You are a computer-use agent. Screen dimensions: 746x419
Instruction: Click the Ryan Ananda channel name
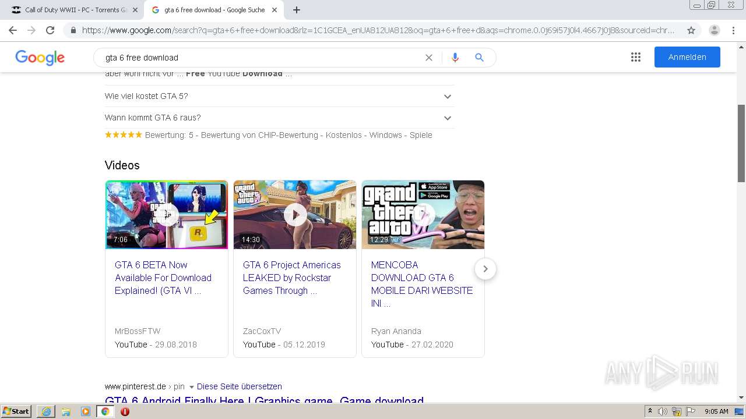coord(396,331)
